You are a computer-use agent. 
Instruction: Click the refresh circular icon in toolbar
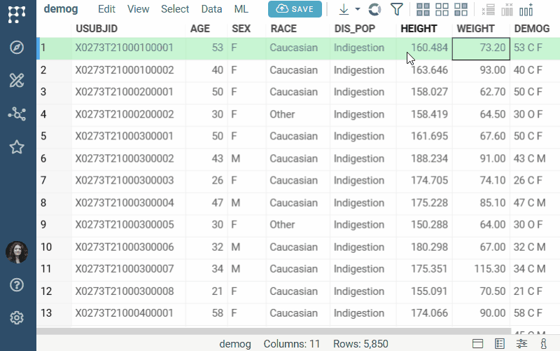(x=374, y=9)
